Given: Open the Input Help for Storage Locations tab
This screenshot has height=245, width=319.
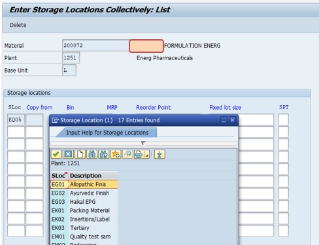Looking at the screenshot, I should [x=107, y=133].
